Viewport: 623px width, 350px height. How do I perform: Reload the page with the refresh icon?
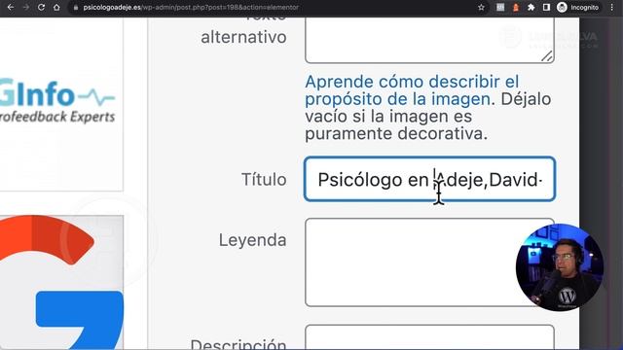(x=41, y=8)
